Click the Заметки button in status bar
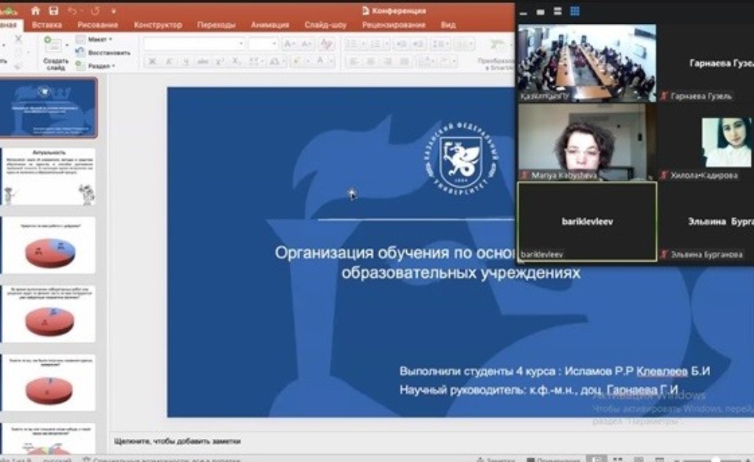The height and width of the screenshot is (462, 754). pyautogui.click(x=496, y=459)
